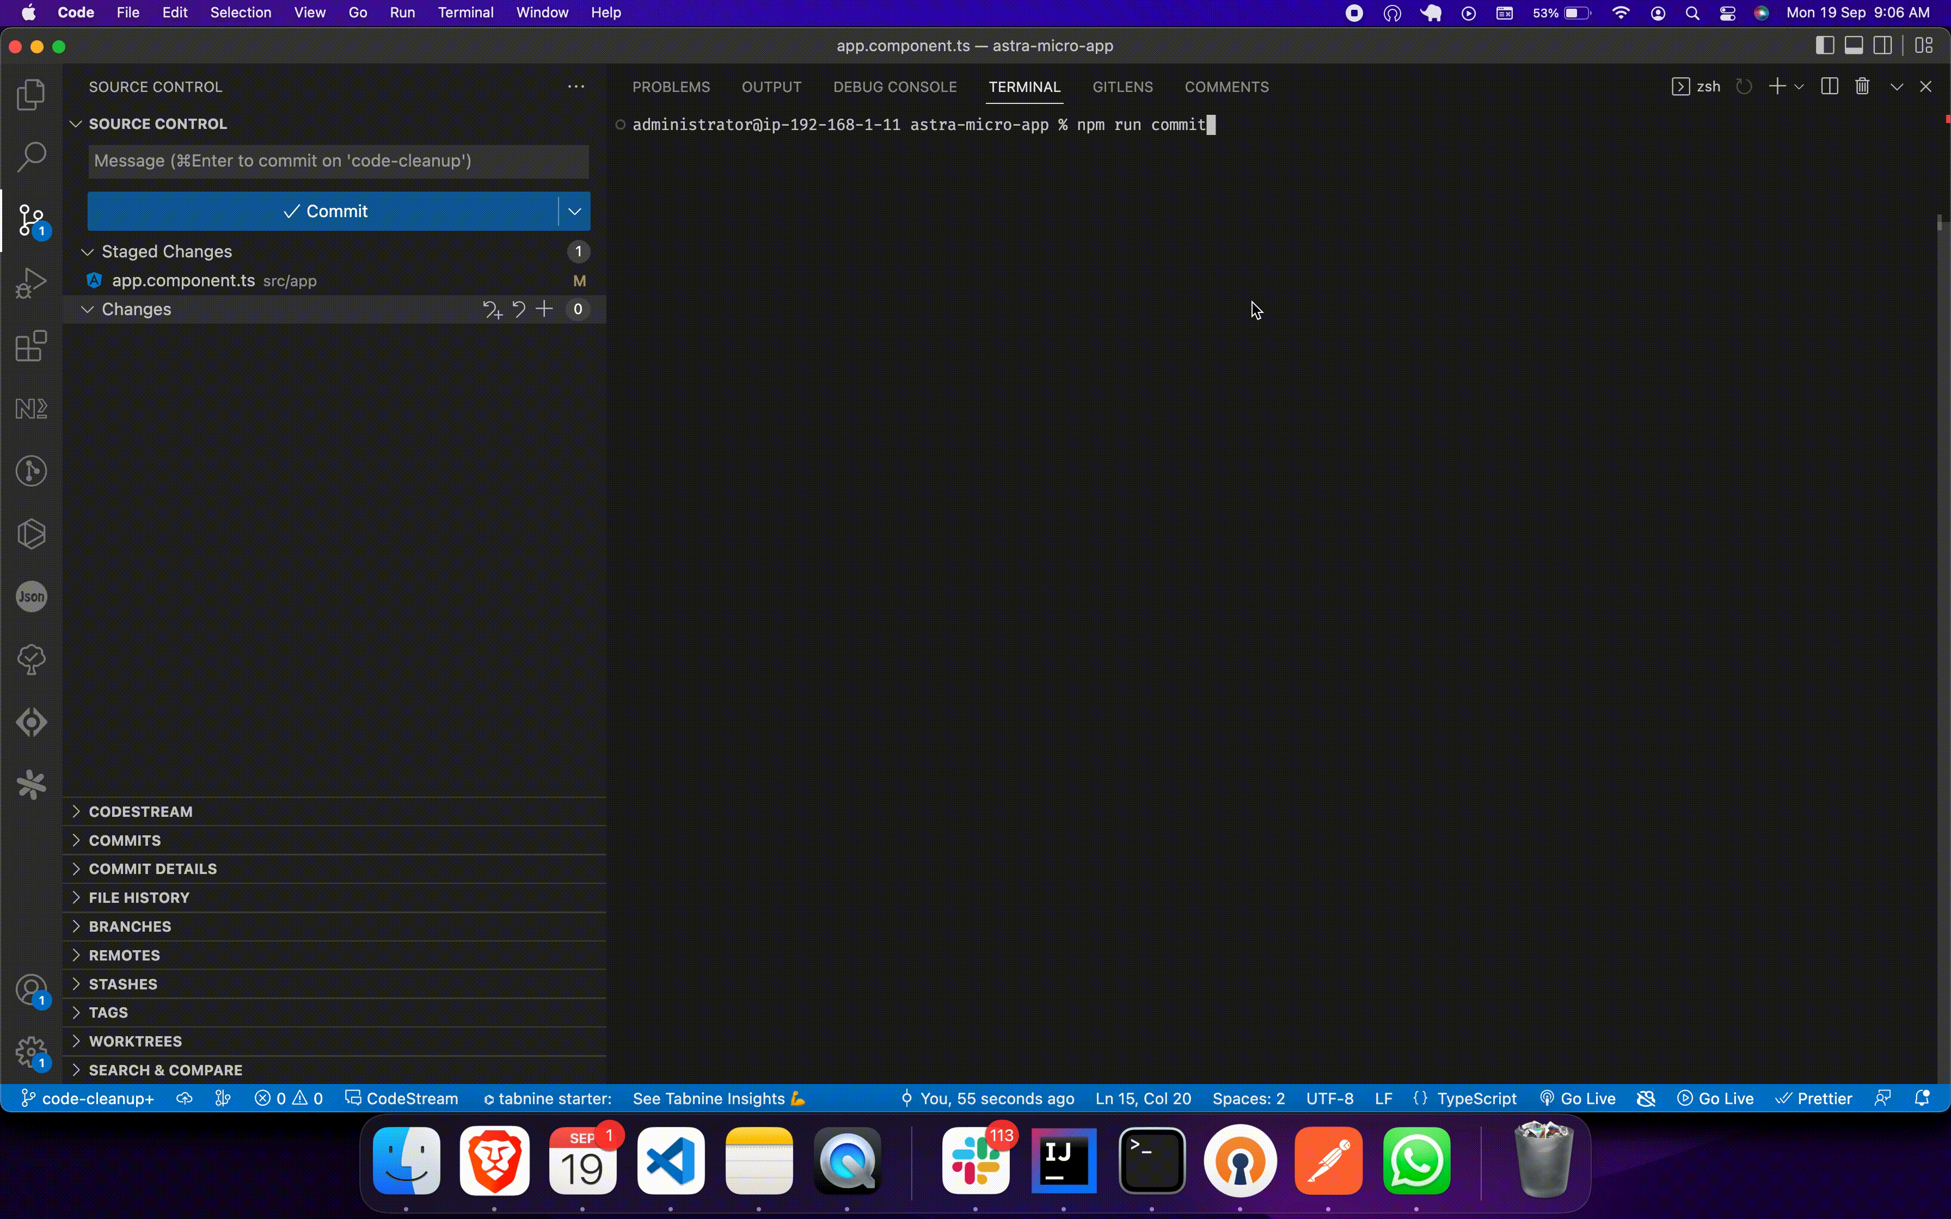Click publish to cloud icon in status bar
1951x1219 pixels.
tap(185, 1098)
